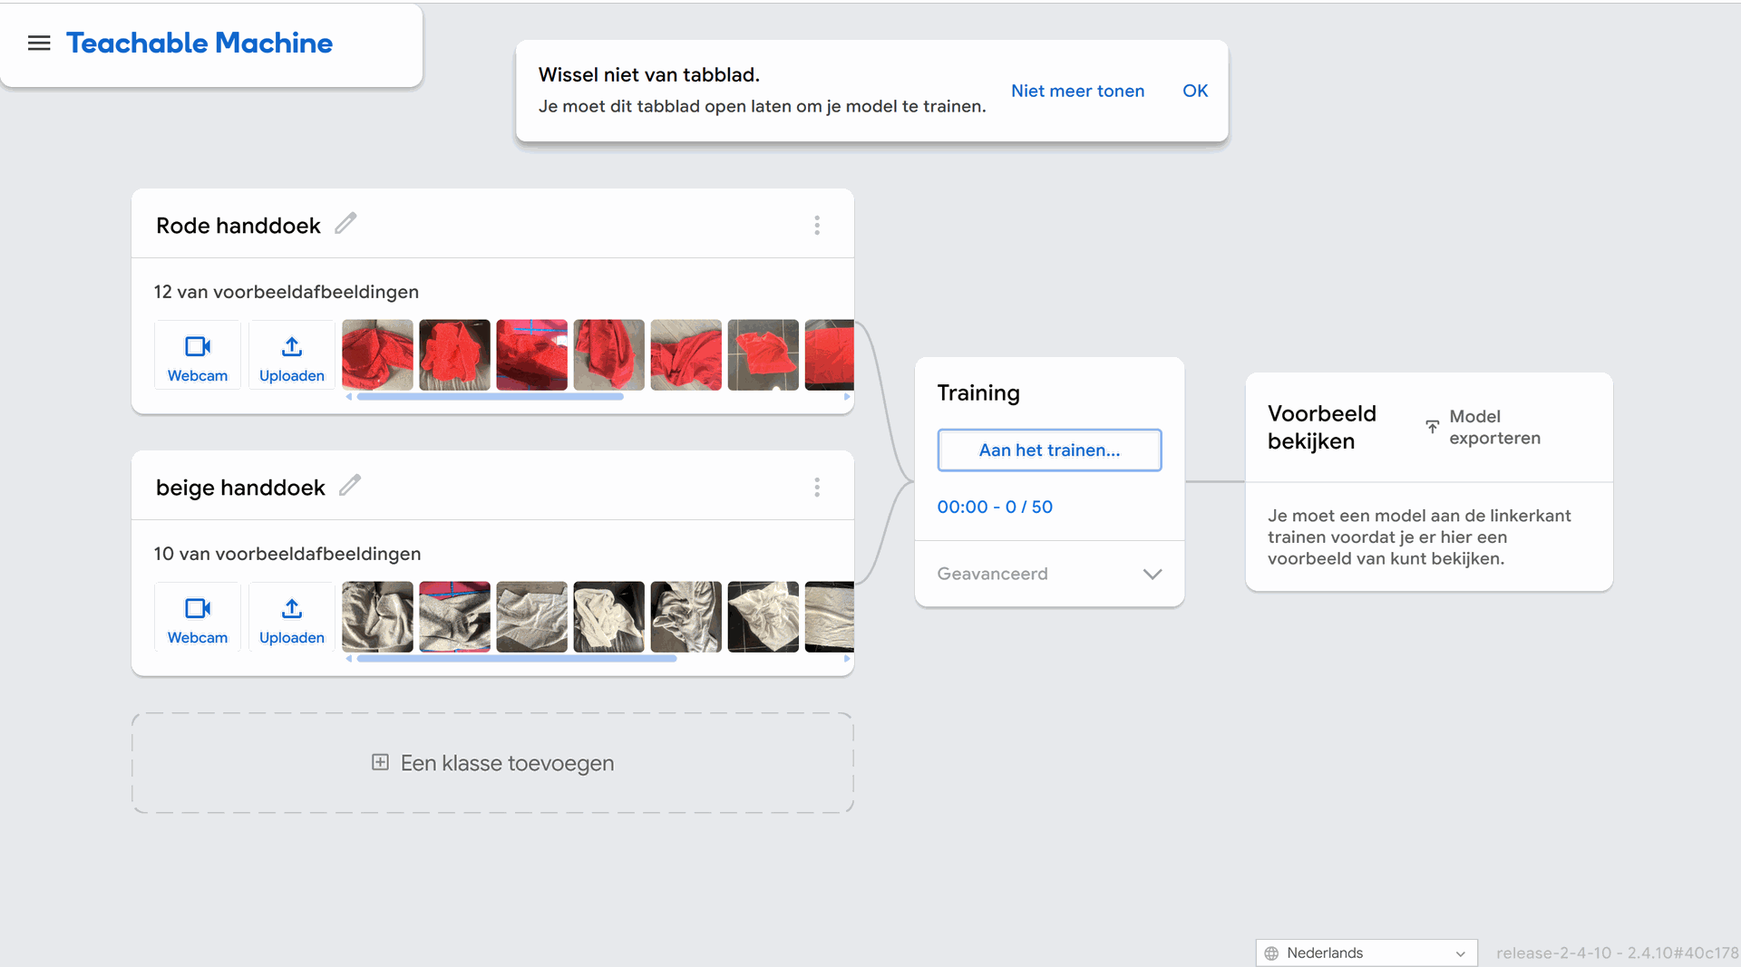Open the Nederlands language dropdown
1741x967 pixels.
coord(1367,952)
